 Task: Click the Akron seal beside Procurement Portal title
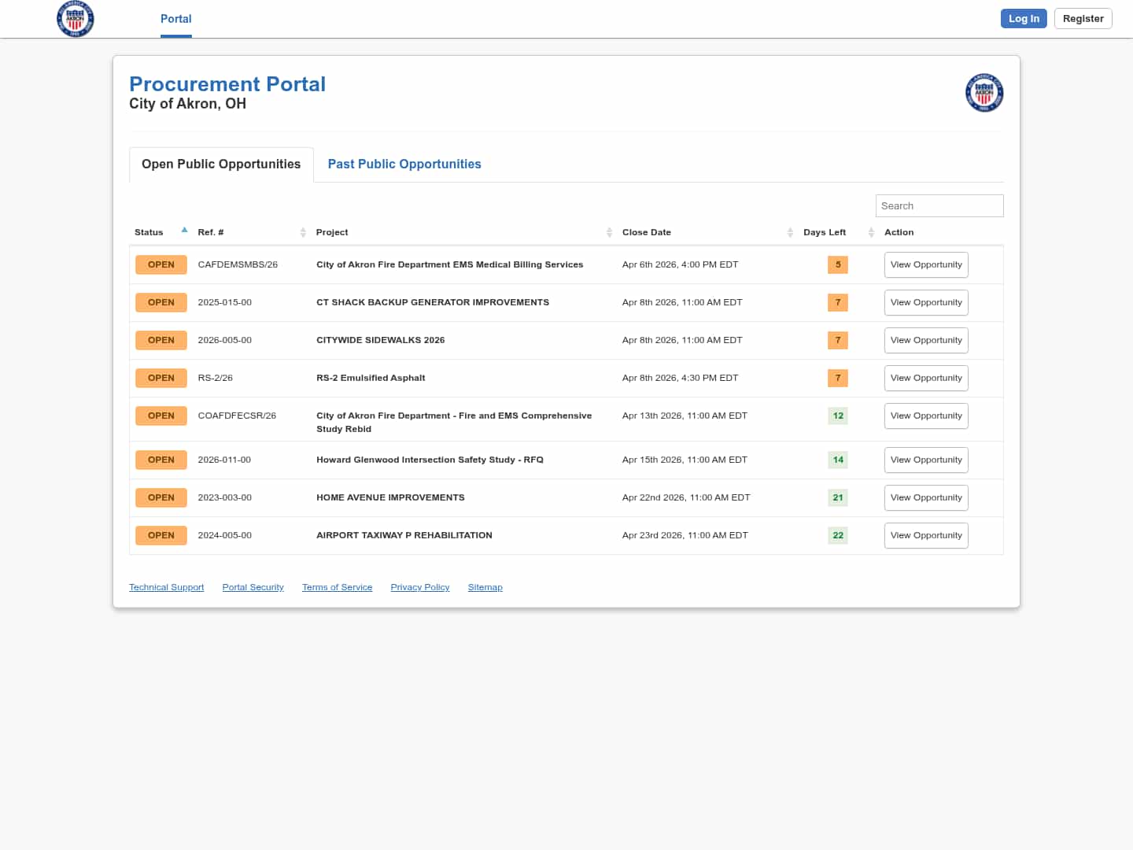point(984,93)
